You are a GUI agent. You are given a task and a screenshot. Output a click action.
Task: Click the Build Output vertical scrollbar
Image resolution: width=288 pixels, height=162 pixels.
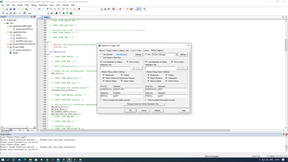pos(286,147)
